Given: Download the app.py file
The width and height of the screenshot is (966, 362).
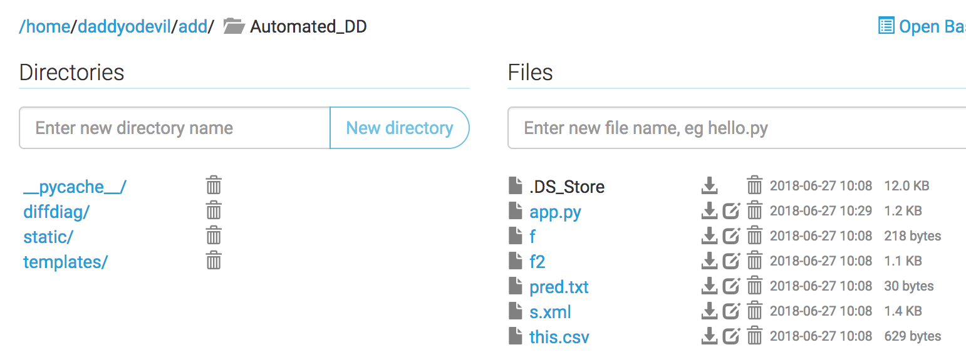Looking at the screenshot, I should (x=710, y=211).
